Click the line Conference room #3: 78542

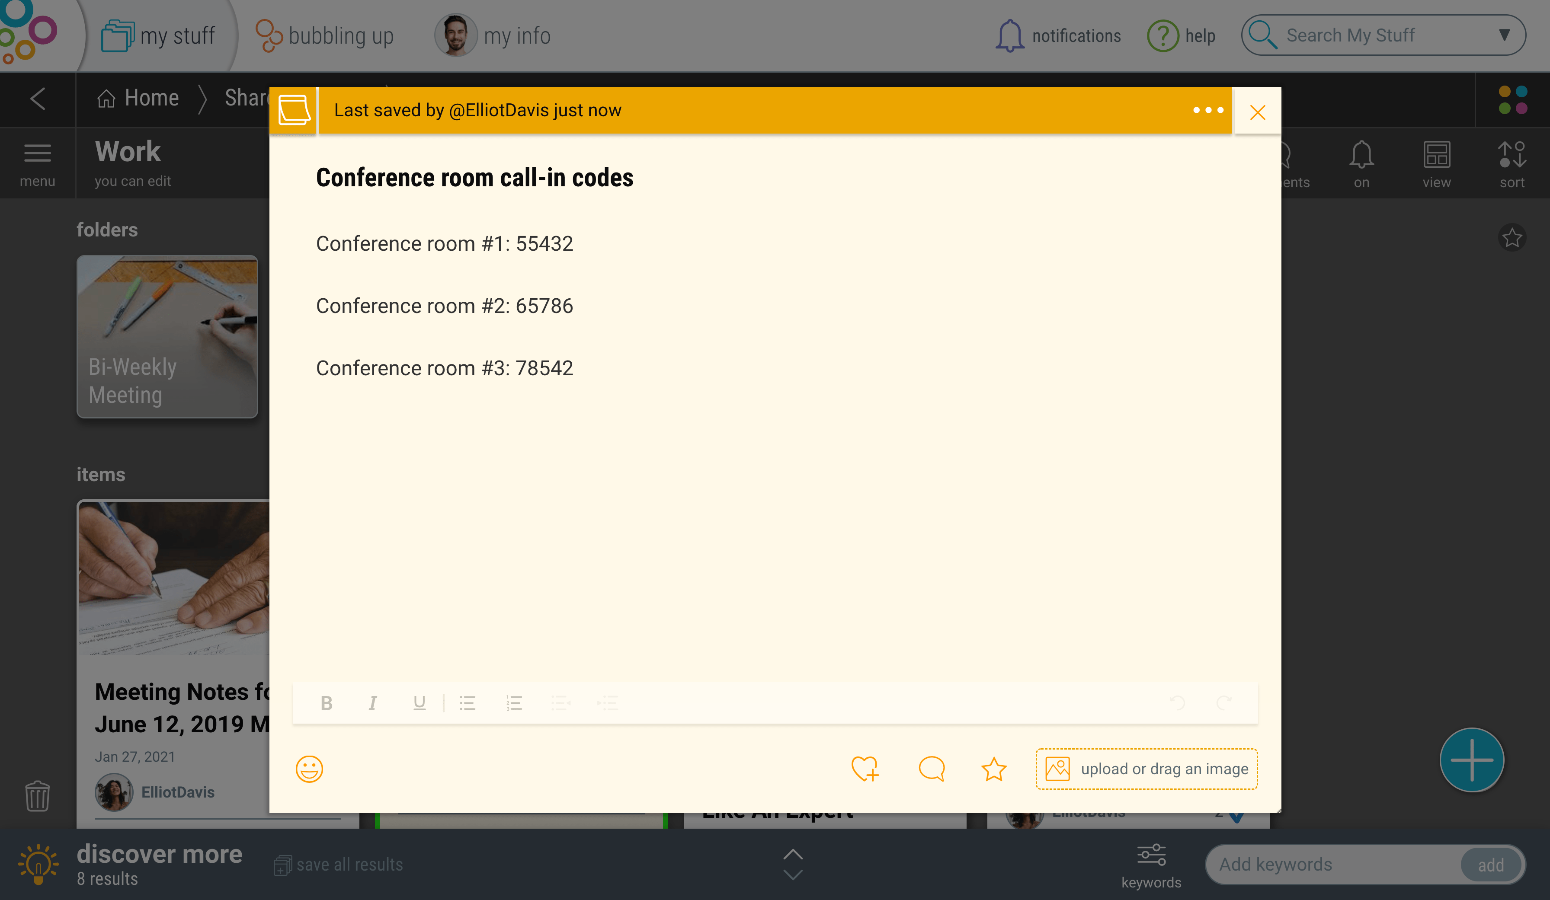444,367
